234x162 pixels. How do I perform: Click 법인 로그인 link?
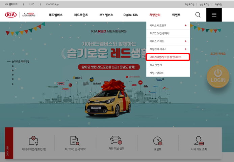pyautogui.click(x=204, y=4)
